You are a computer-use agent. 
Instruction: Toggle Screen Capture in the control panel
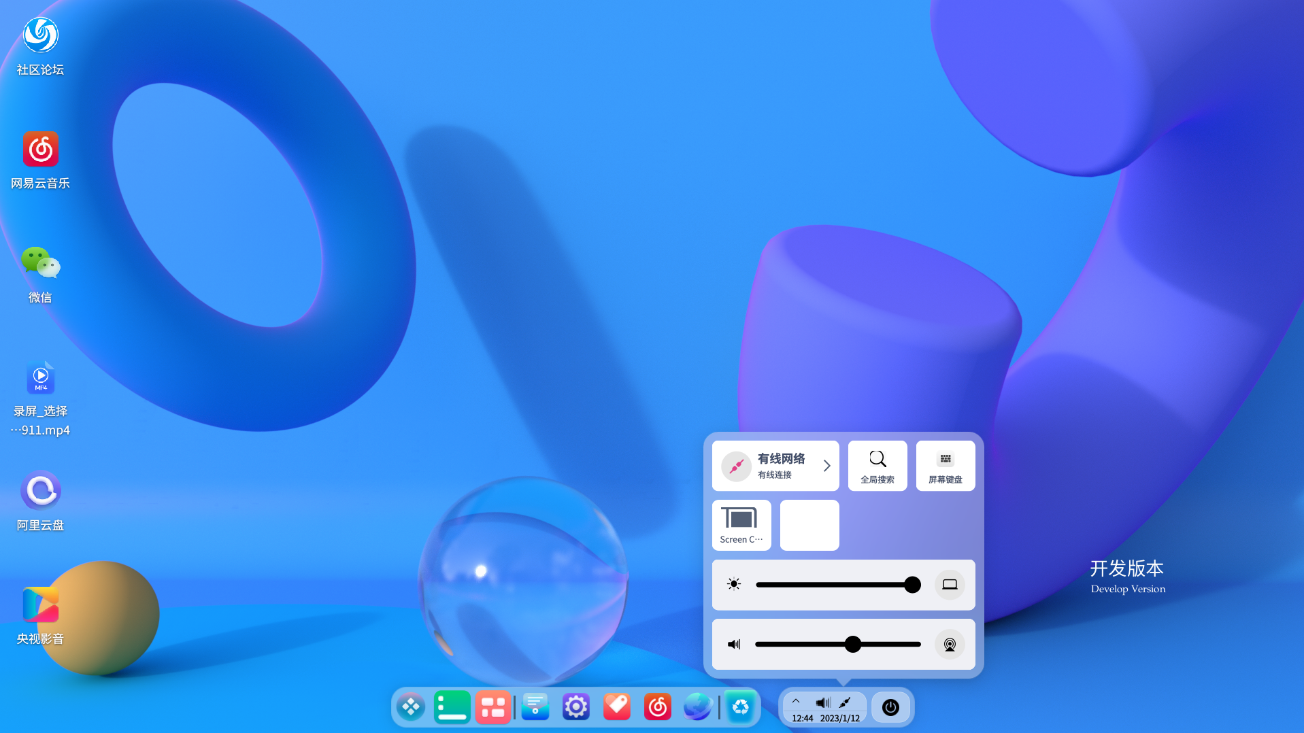[x=741, y=525]
